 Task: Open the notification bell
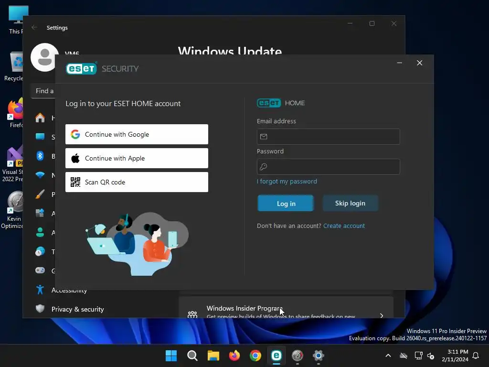pos(476,356)
